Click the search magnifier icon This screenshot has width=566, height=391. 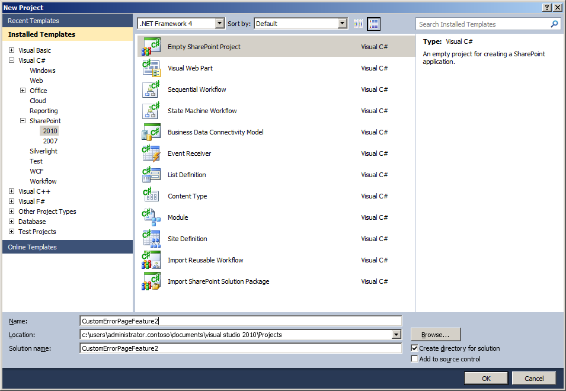pyautogui.click(x=554, y=24)
